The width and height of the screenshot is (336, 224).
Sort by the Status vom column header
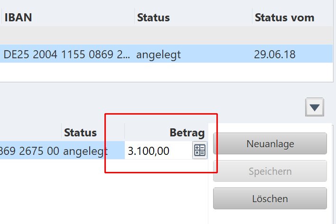(284, 18)
